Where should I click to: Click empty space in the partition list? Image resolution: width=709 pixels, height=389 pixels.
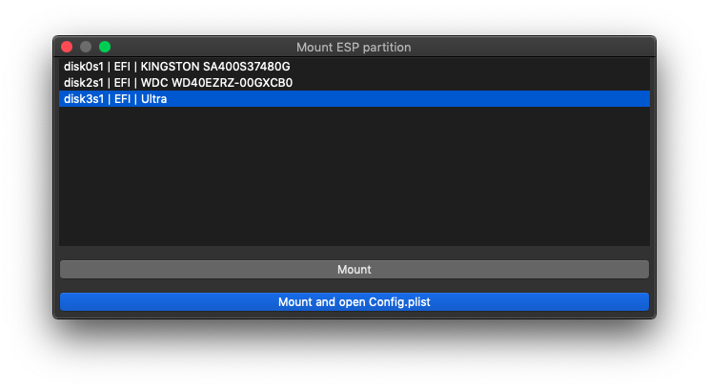coord(354,176)
